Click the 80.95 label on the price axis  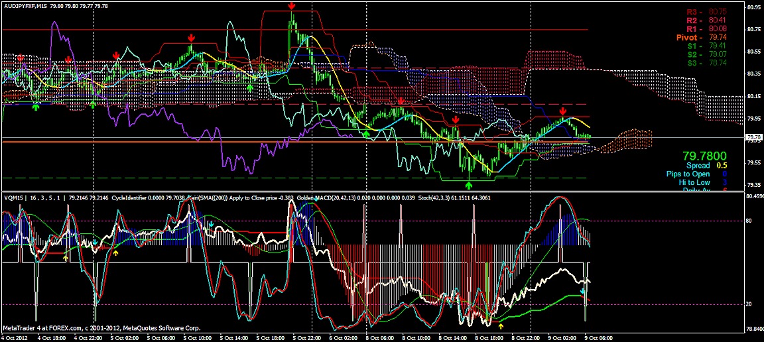pyautogui.click(x=753, y=7)
